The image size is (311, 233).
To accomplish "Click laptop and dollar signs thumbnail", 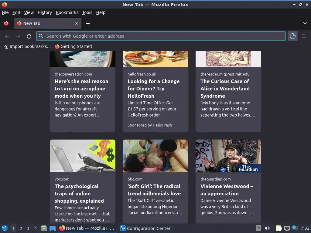I will pos(83,156).
